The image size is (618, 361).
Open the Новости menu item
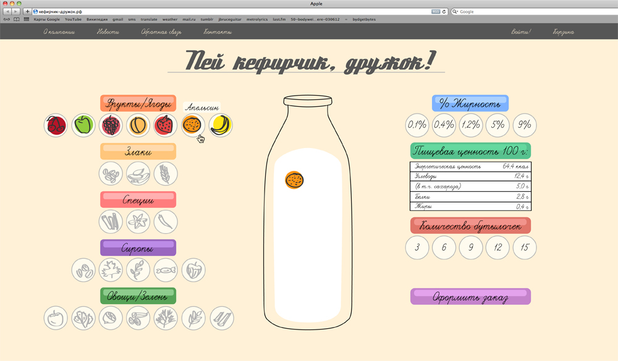tap(108, 31)
